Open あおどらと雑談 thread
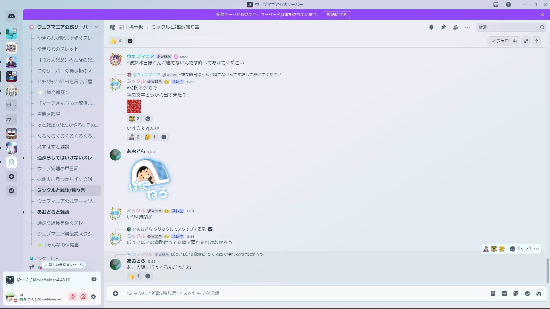The image size is (550, 309). (x=53, y=212)
